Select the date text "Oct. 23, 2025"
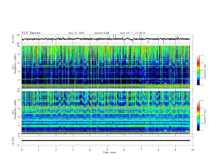The image size is (217, 168). [76, 33]
